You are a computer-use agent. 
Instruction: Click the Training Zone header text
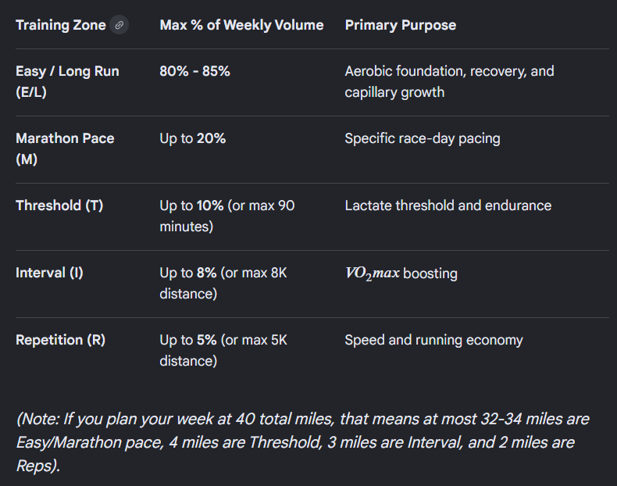(x=61, y=25)
